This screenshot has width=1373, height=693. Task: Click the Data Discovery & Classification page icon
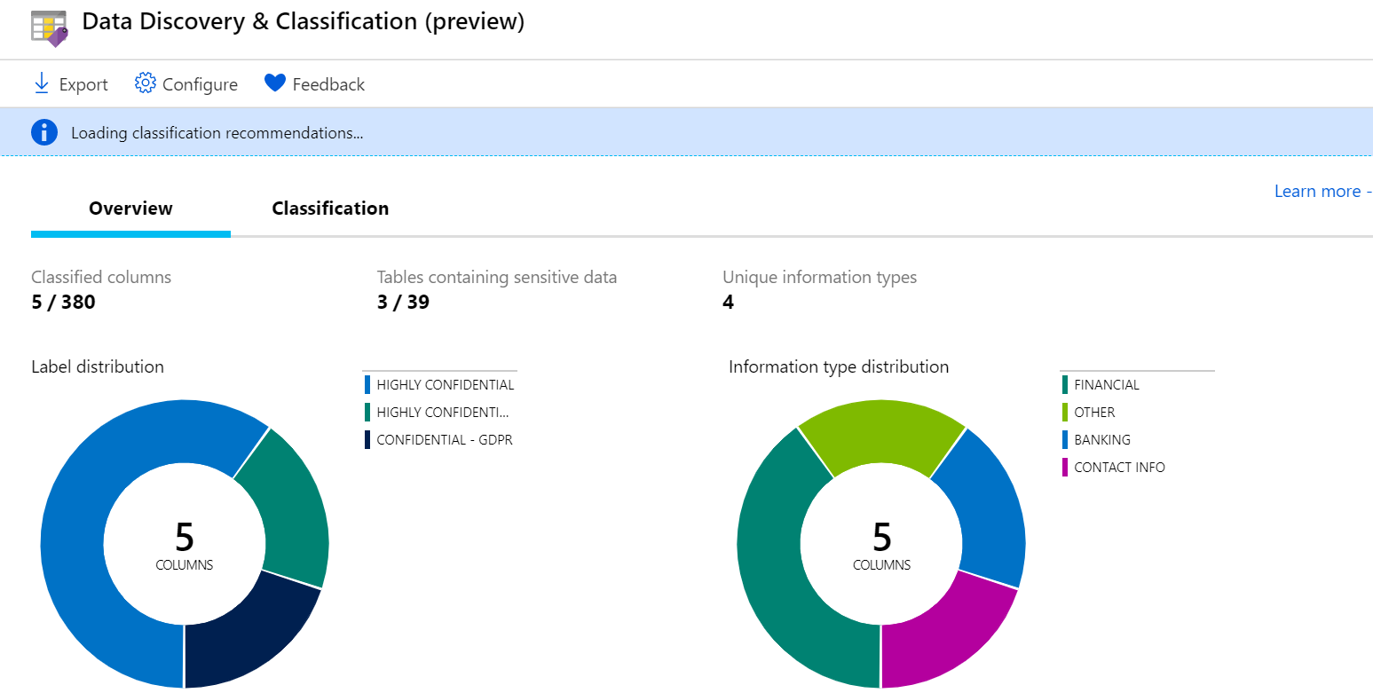point(49,28)
